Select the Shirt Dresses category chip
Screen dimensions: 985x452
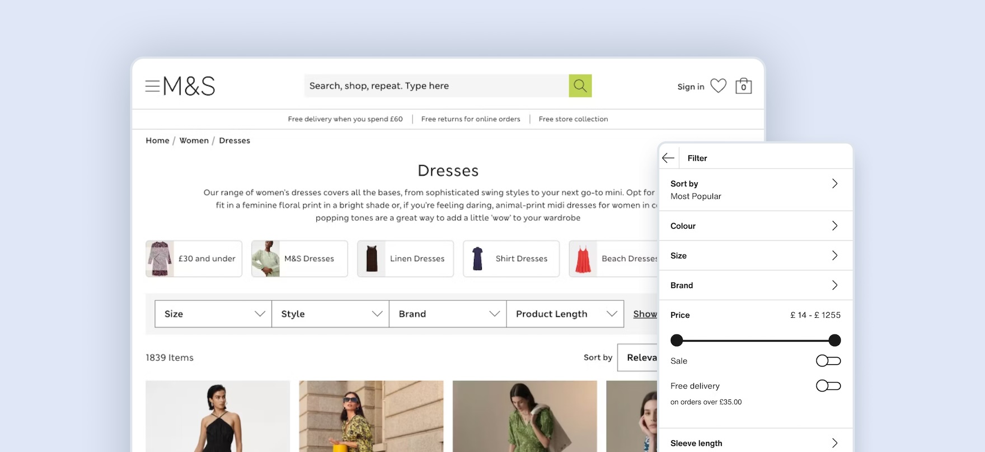tap(511, 258)
